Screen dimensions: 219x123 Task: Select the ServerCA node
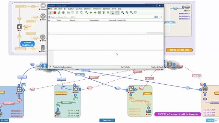42,48
